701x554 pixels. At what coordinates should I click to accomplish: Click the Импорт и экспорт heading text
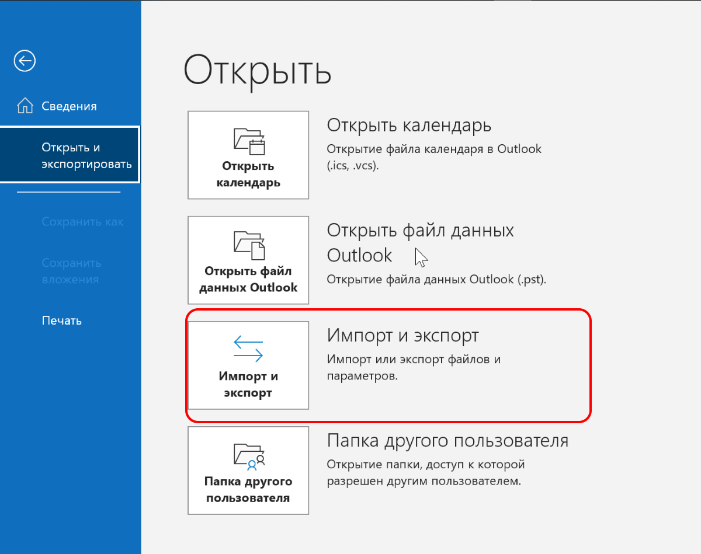pyautogui.click(x=403, y=335)
